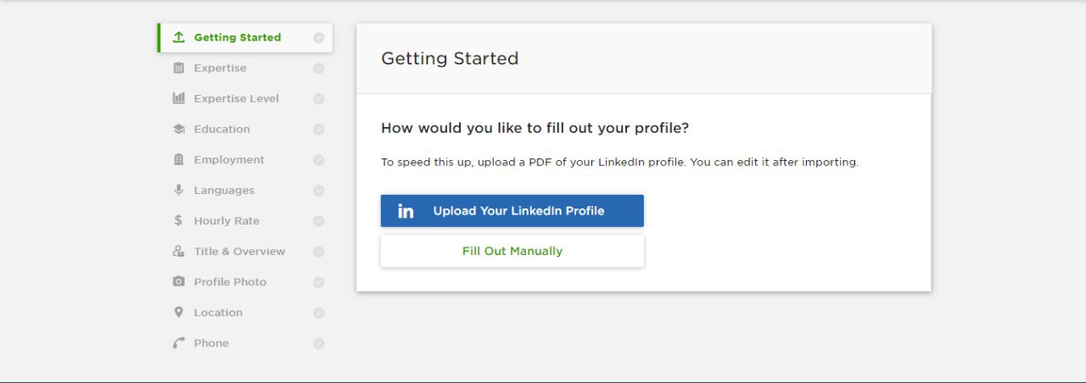Upload Your LinkedIn Profile button
Image resolution: width=1086 pixels, height=383 pixels.
point(512,211)
